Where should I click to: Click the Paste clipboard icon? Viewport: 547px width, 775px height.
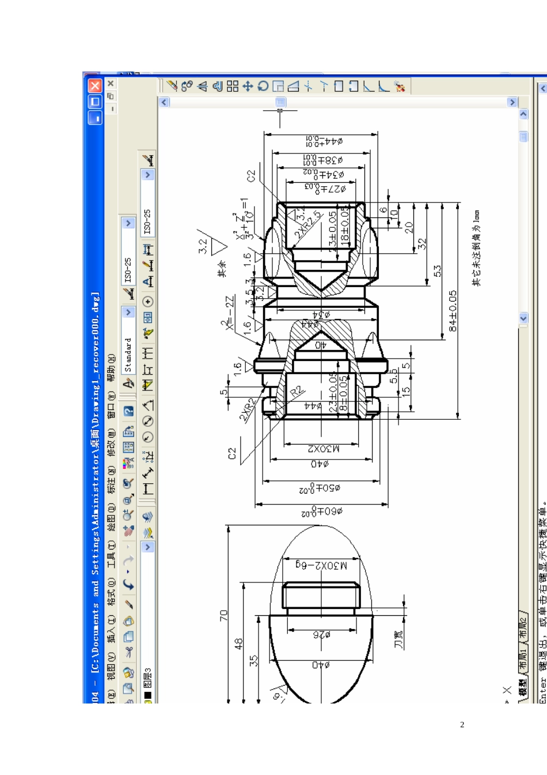128,620
